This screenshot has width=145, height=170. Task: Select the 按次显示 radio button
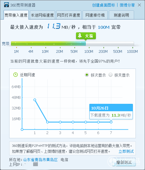pos(87,75)
